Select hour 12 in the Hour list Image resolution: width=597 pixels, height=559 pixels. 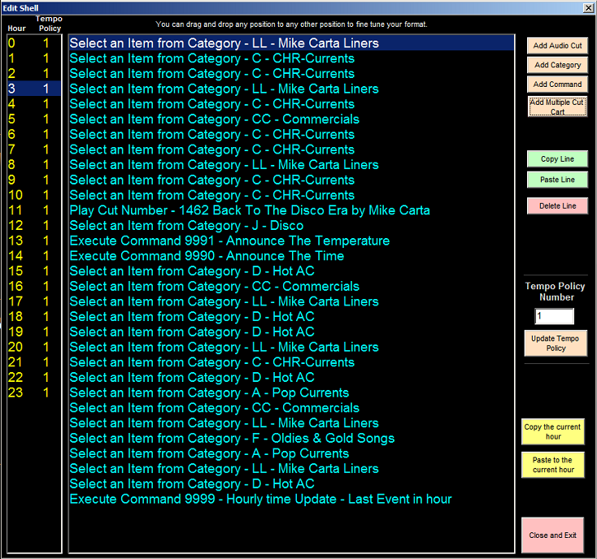point(34,226)
